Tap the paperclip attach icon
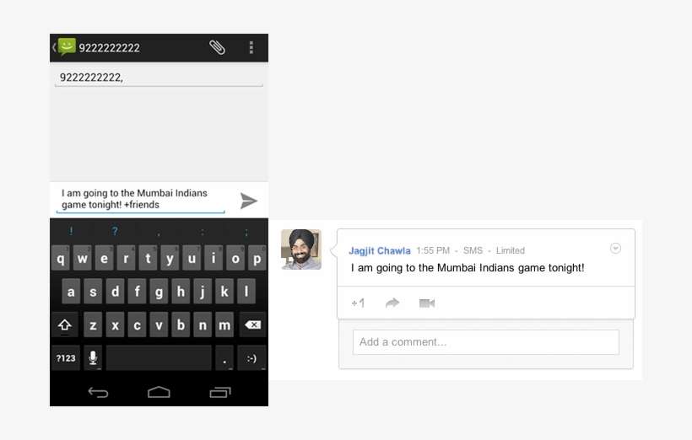 pyautogui.click(x=217, y=47)
